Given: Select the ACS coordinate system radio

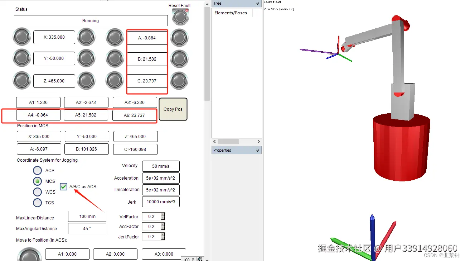Looking at the screenshot, I should tap(38, 170).
